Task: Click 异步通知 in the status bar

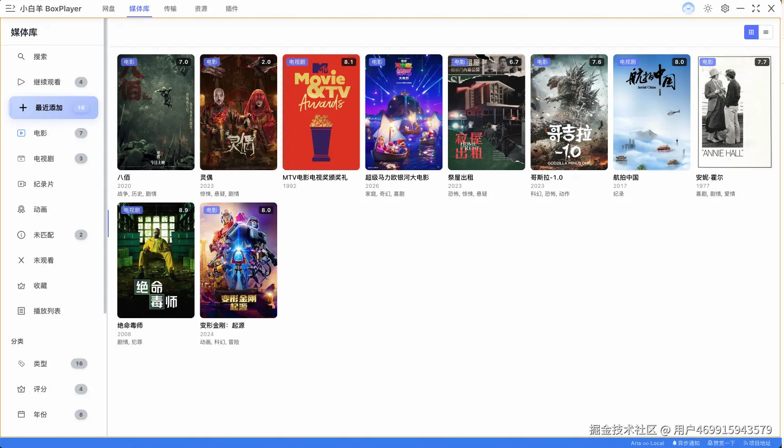Action: coord(686,443)
